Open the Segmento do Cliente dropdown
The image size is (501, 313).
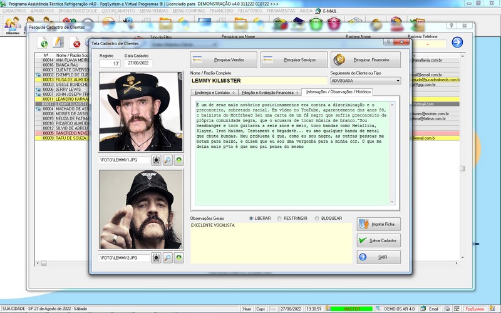pyautogui.click(x=398, y=81)
